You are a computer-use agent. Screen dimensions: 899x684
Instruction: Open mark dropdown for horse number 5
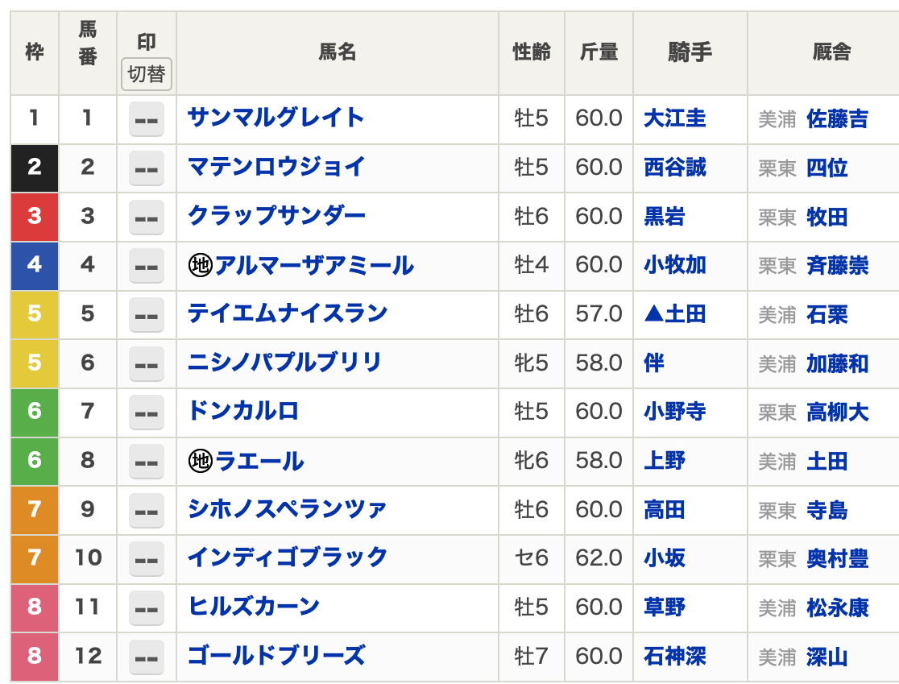coord(147,314)
